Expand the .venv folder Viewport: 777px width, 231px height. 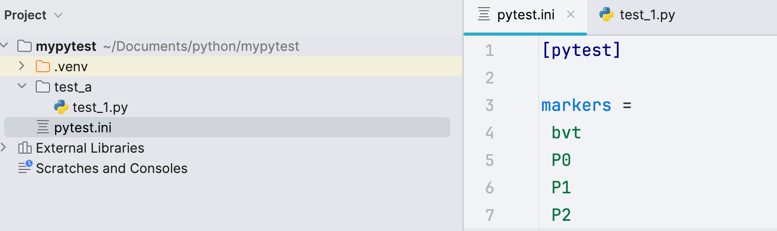(x=21, y=66)
